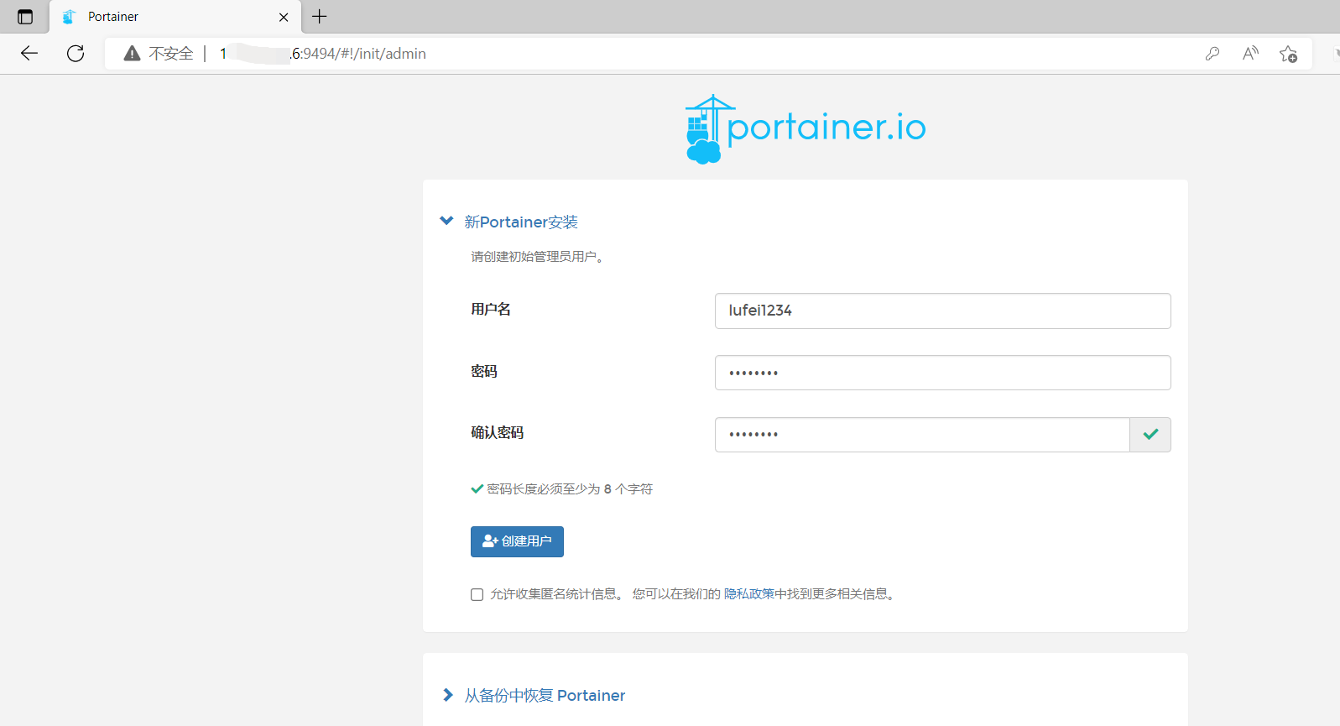Image resolution: width=1340 pixels, height=726 pixels.
Task: Add this page to favorites
Action: click(x=1288, y=54)
